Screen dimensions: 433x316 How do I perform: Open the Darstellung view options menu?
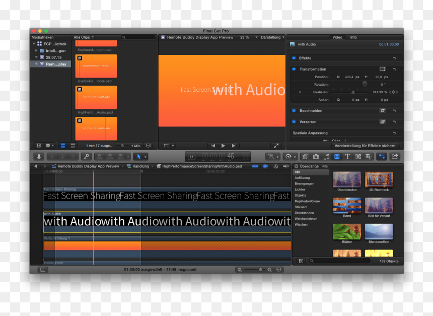[x=272, y=37]
